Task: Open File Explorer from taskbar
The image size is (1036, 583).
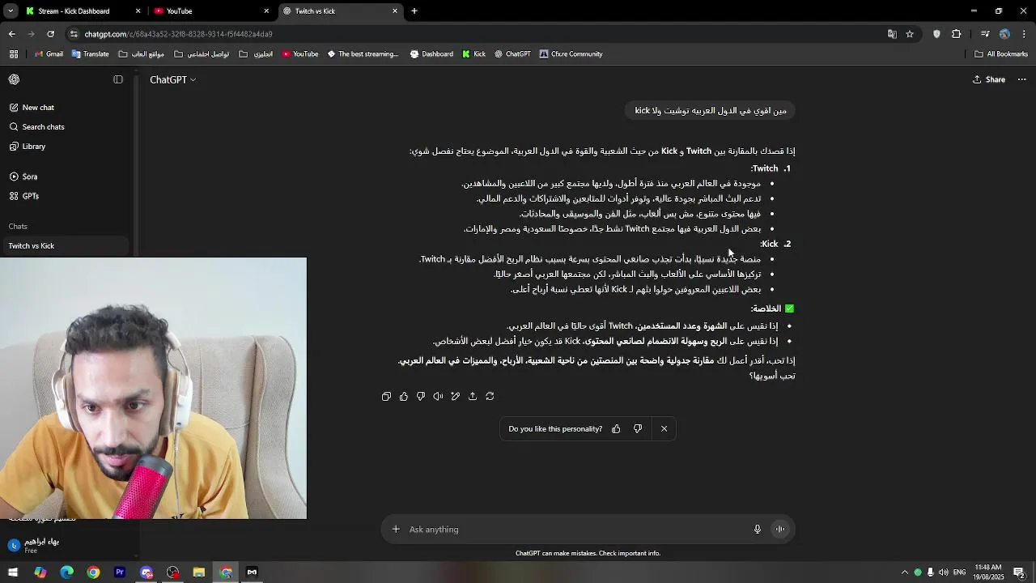Action: click(199, 572)
